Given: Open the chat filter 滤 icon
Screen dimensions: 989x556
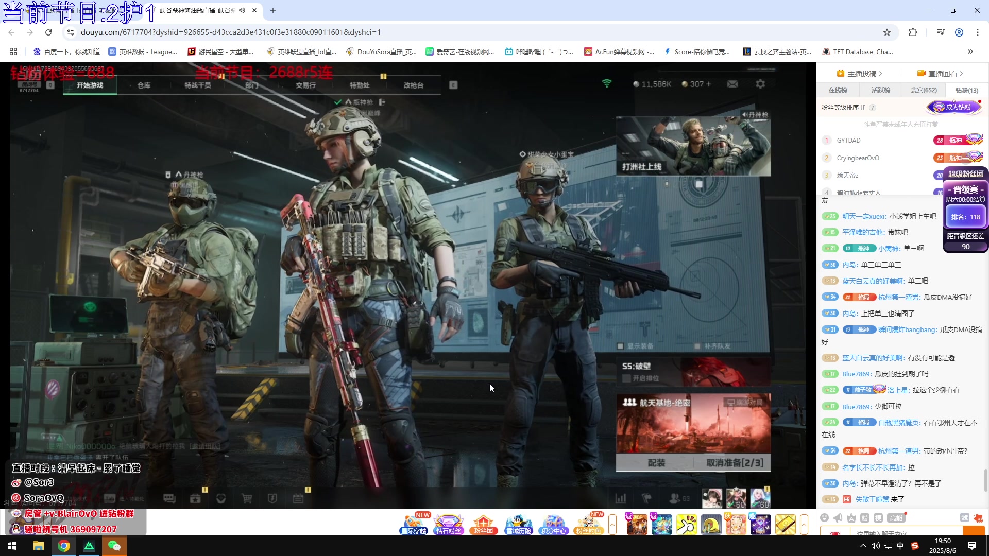Looking at the screenshot, I should point(964,518).
